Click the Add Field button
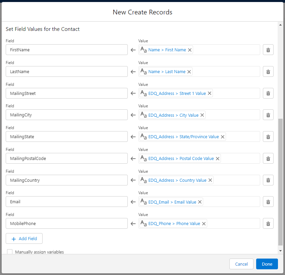Screen dimensions: 285x275 (24, 238)
